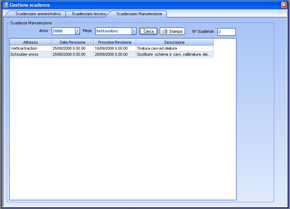This screenshot has height=209, width=290.
Task: Click the Prossima Revisione column header
Action: 115,42
